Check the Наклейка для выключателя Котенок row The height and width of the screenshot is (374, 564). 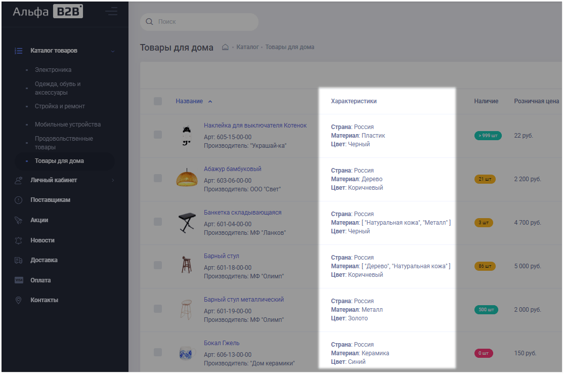click(x=157, y=135)
